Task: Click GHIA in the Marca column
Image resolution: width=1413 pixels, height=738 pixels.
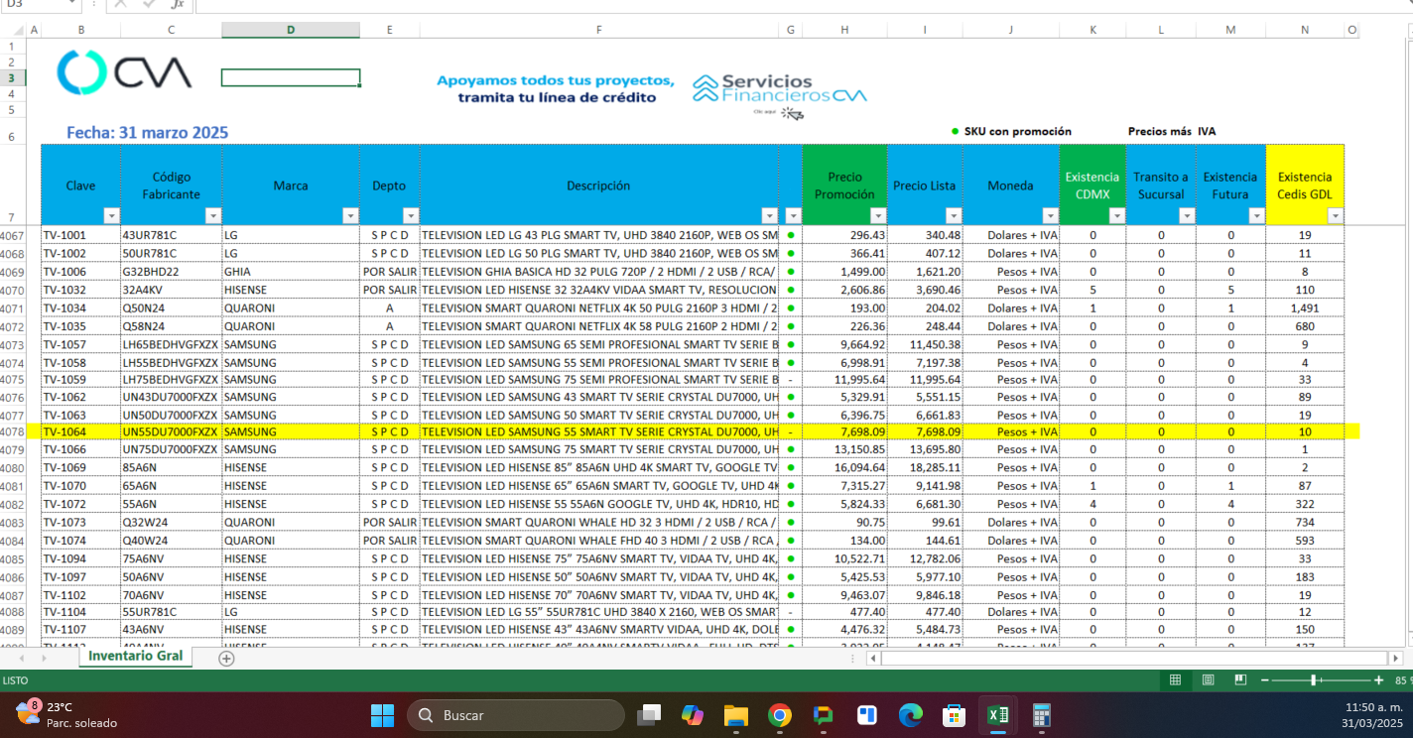Action: click(x=291, y=272)
